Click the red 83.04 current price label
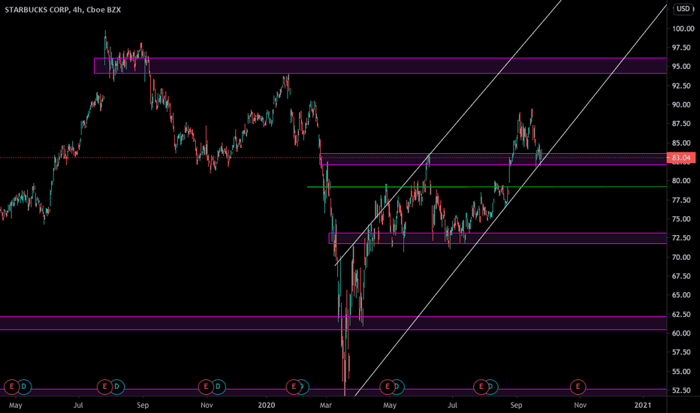Screen dimensions: 700x413 point(681,158)
